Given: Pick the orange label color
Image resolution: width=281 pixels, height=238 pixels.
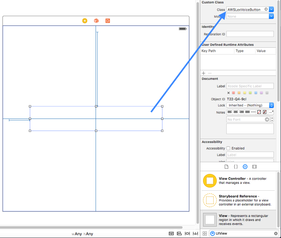Looking at the screenshot, I should tap(239, 93).
